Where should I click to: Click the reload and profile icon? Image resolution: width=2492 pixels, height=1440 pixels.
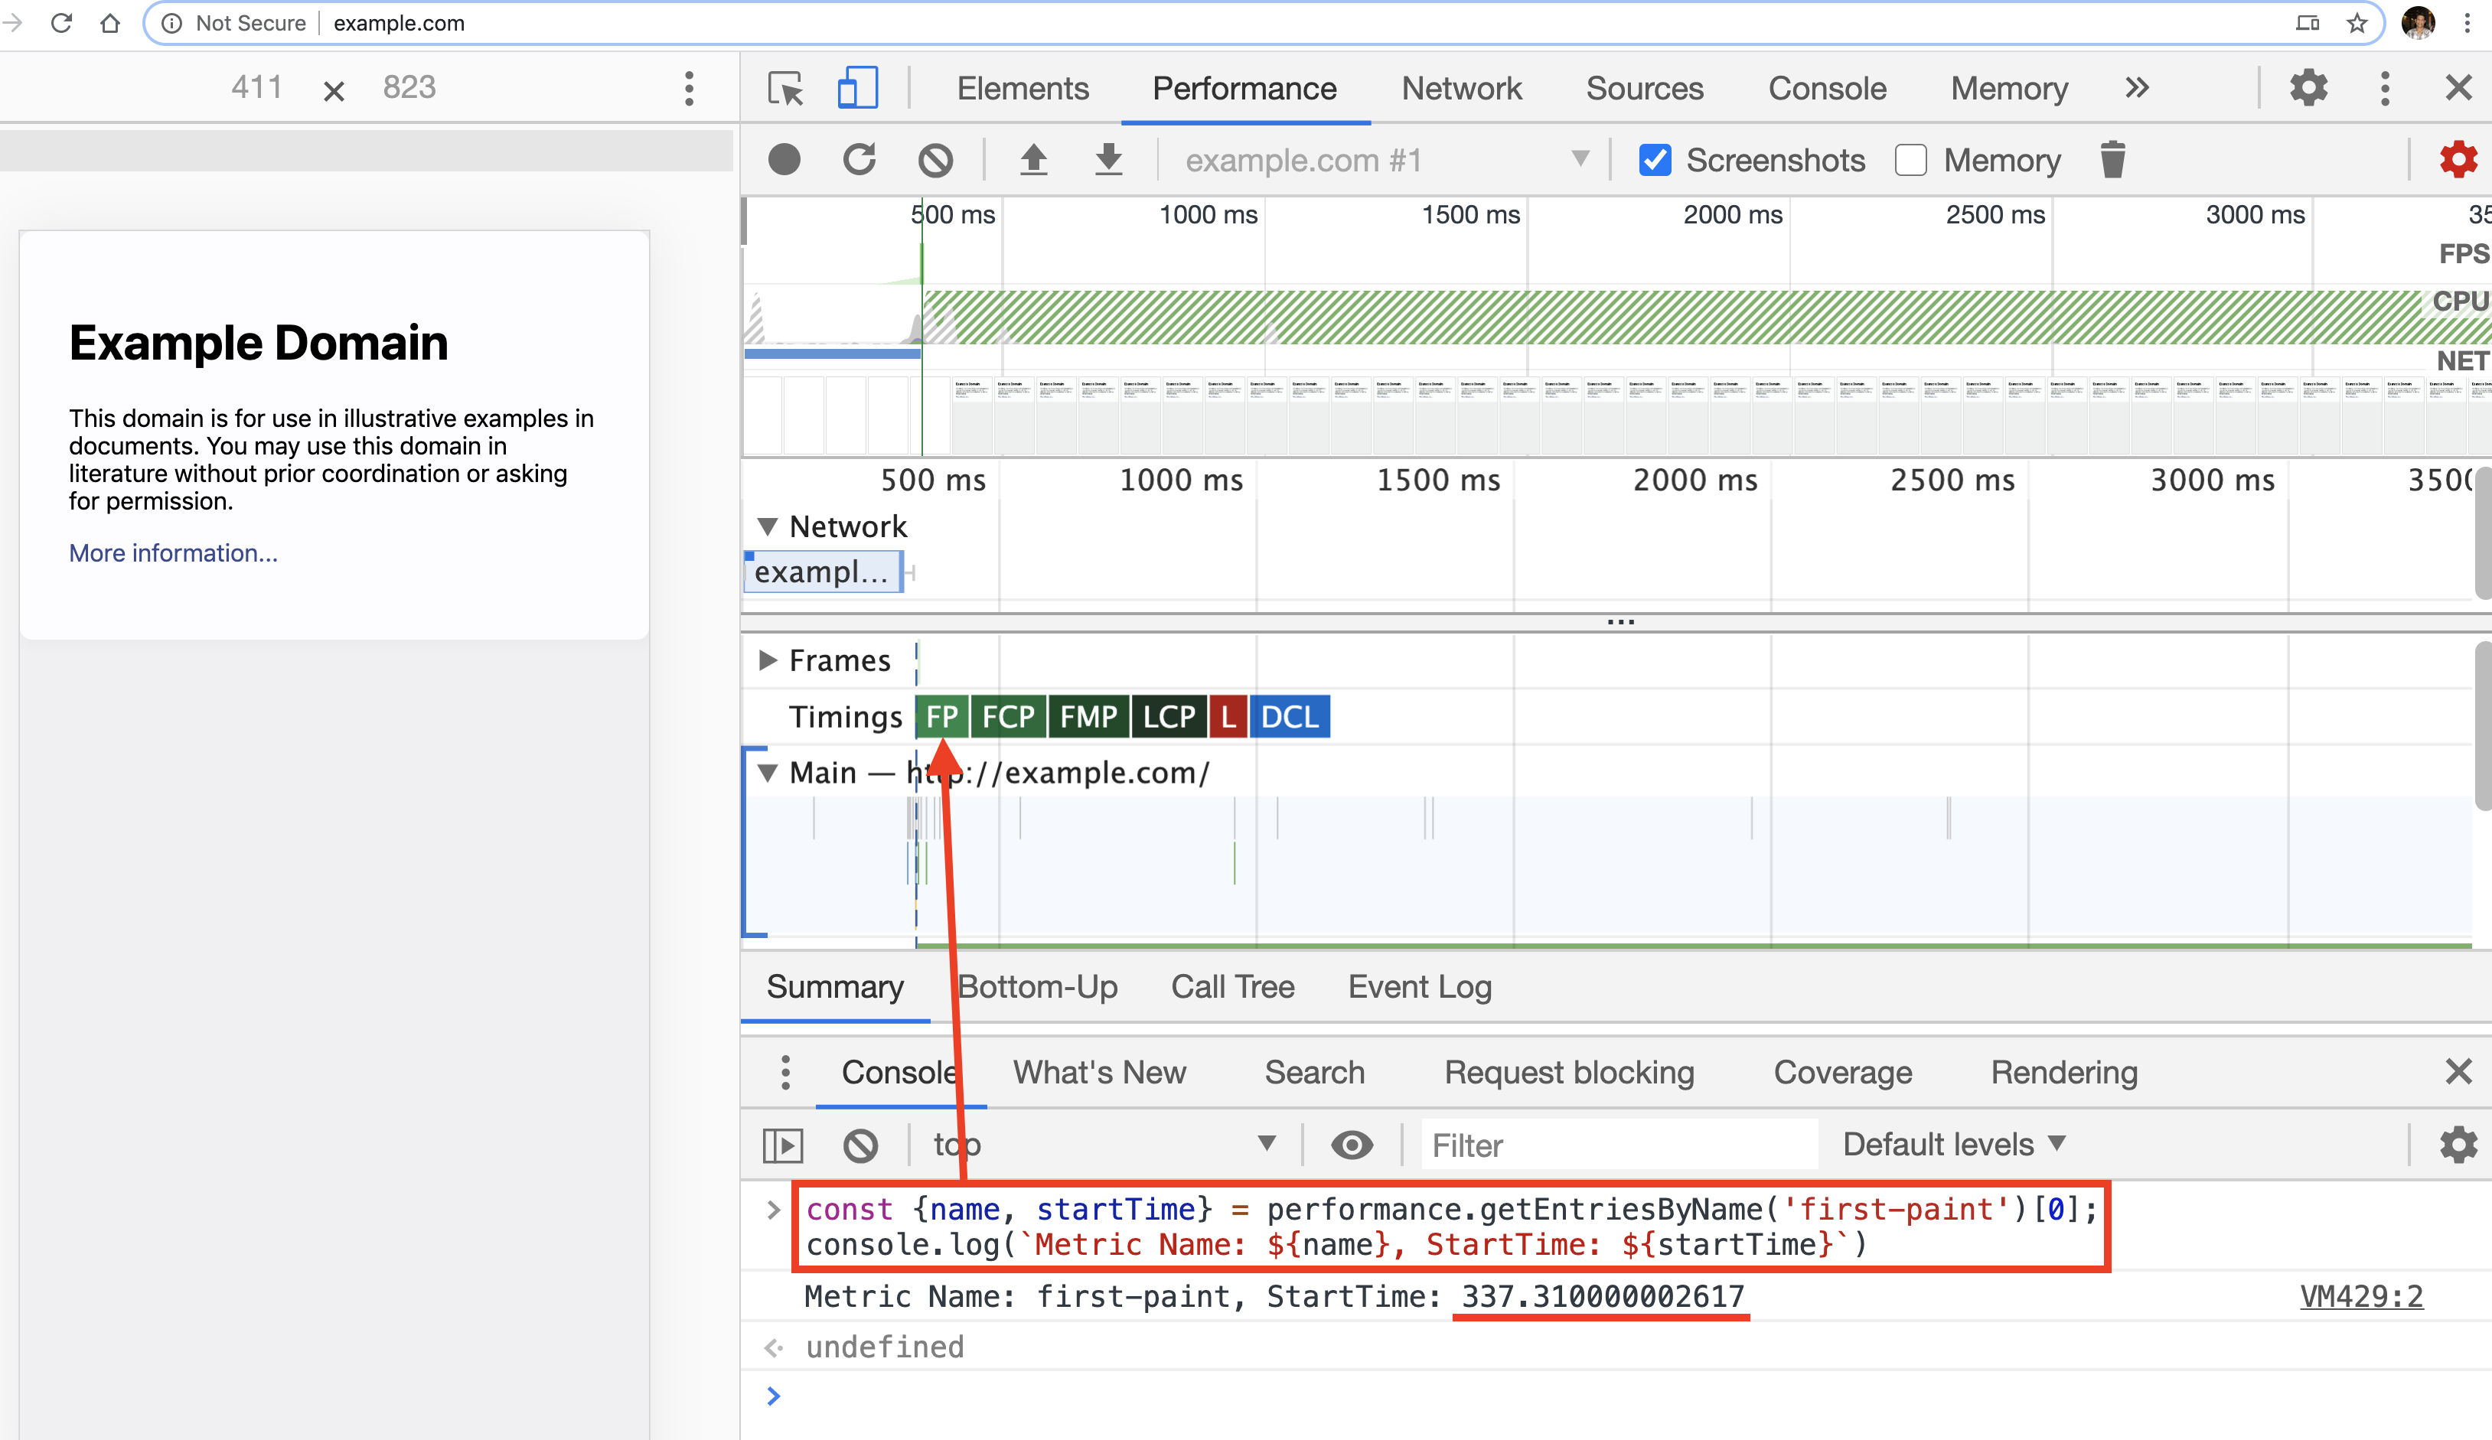tap(859, 159)
